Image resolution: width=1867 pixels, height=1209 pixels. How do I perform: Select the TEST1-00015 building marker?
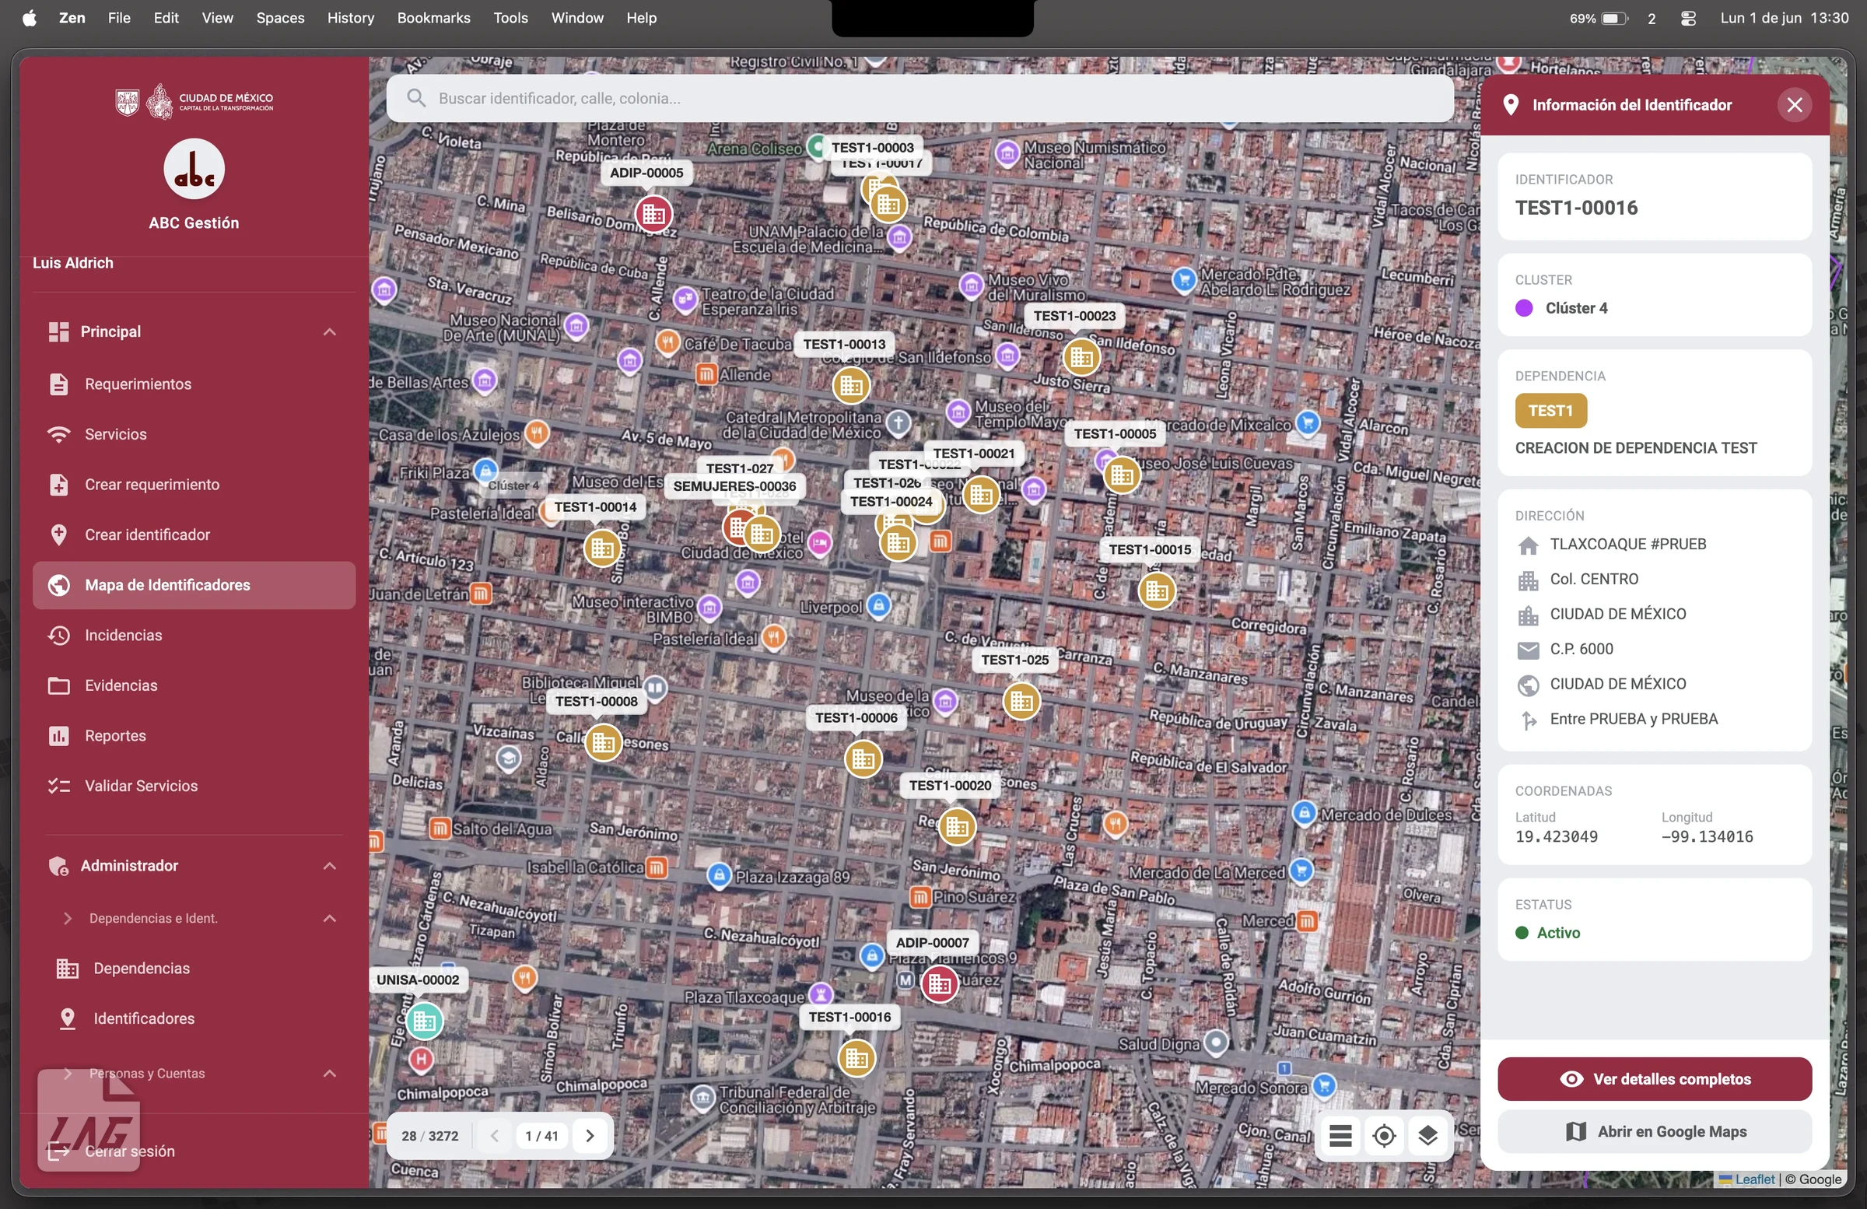tap(1156, 590)
